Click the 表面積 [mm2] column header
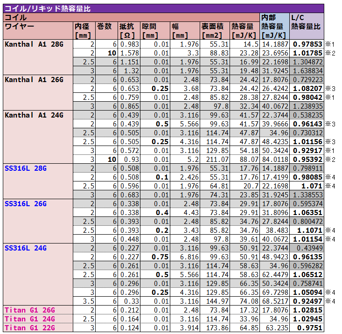342x334 pixels. (215, 31)
